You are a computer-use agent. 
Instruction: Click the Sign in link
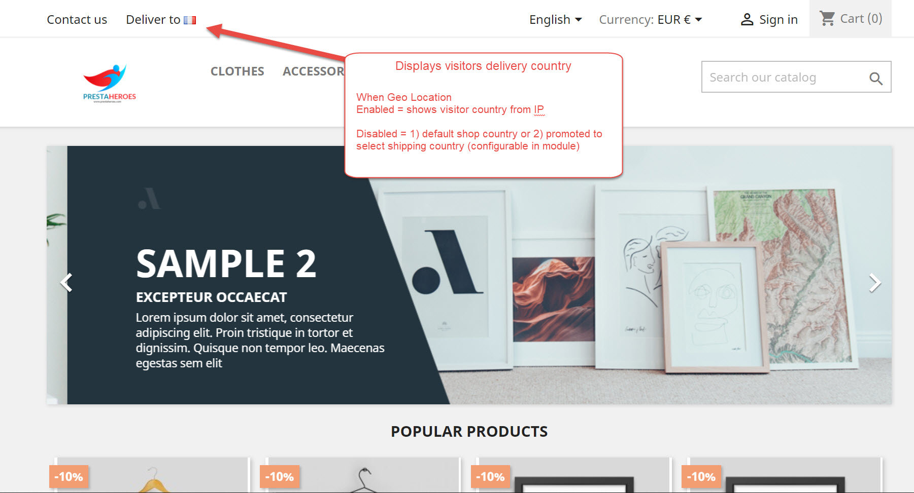[778, 20]
